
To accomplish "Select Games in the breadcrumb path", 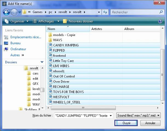I will click(x=38, y=12).
